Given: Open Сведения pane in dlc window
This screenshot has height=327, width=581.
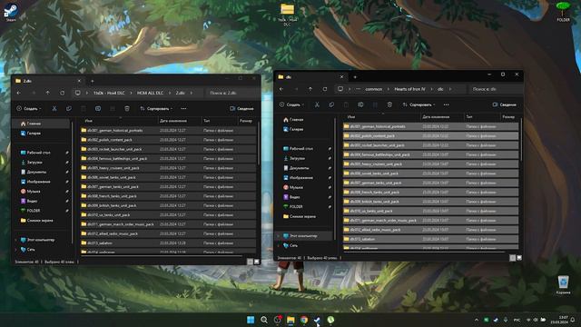Looking at the screenshot, I should tap(505, 105).
